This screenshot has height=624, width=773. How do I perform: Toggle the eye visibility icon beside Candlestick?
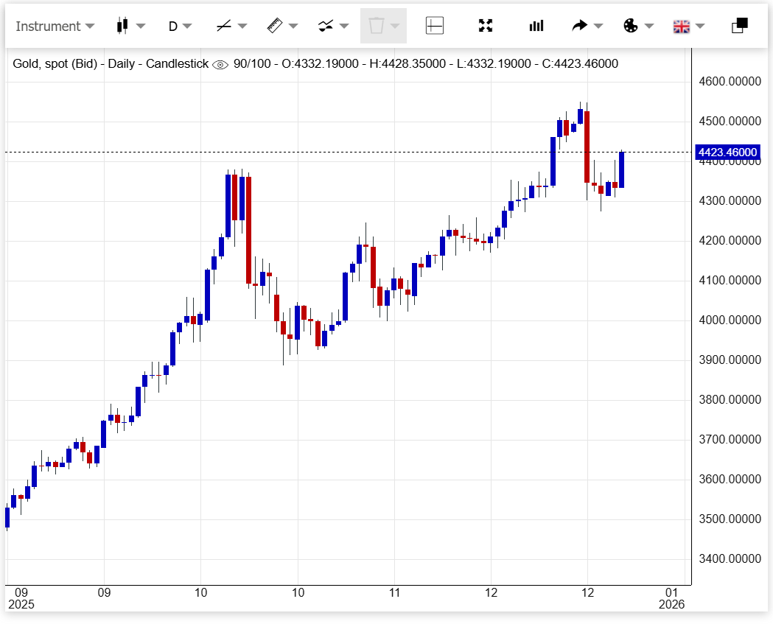pos(220,64)
